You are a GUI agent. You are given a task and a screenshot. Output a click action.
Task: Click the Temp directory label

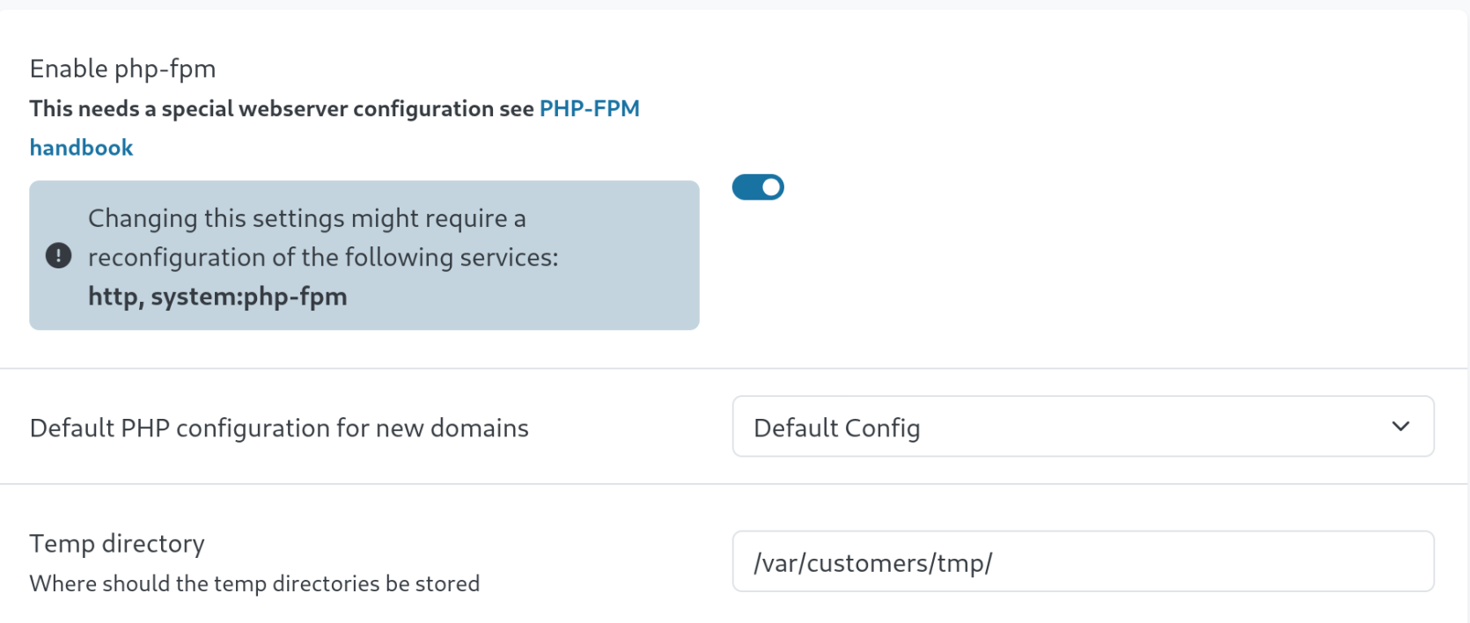click(x=117, y=544)
